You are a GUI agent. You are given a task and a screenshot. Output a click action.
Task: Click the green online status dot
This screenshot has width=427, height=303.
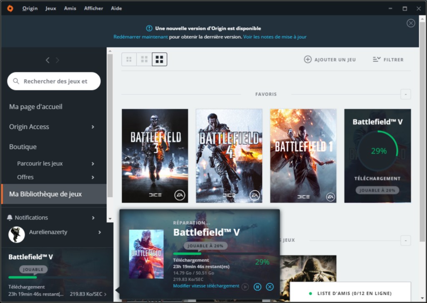[310, 293]
